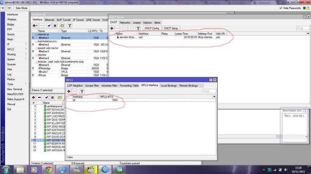Click the MPLS MTU column header
This screenshot has height=174, width=311.
click(x=108, y=97)
